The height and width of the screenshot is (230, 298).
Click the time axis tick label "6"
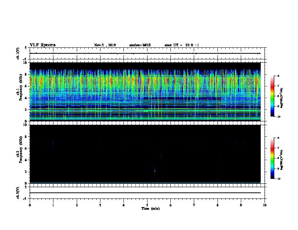pos(171,205)
